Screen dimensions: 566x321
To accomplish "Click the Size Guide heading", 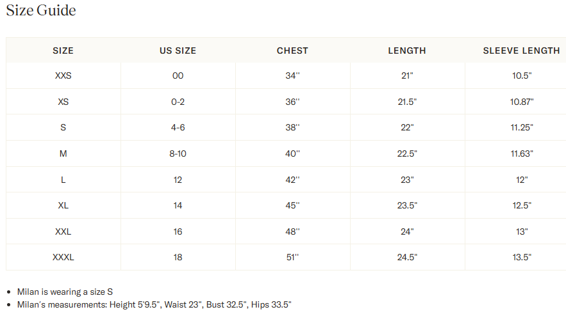I will point(41,10).
